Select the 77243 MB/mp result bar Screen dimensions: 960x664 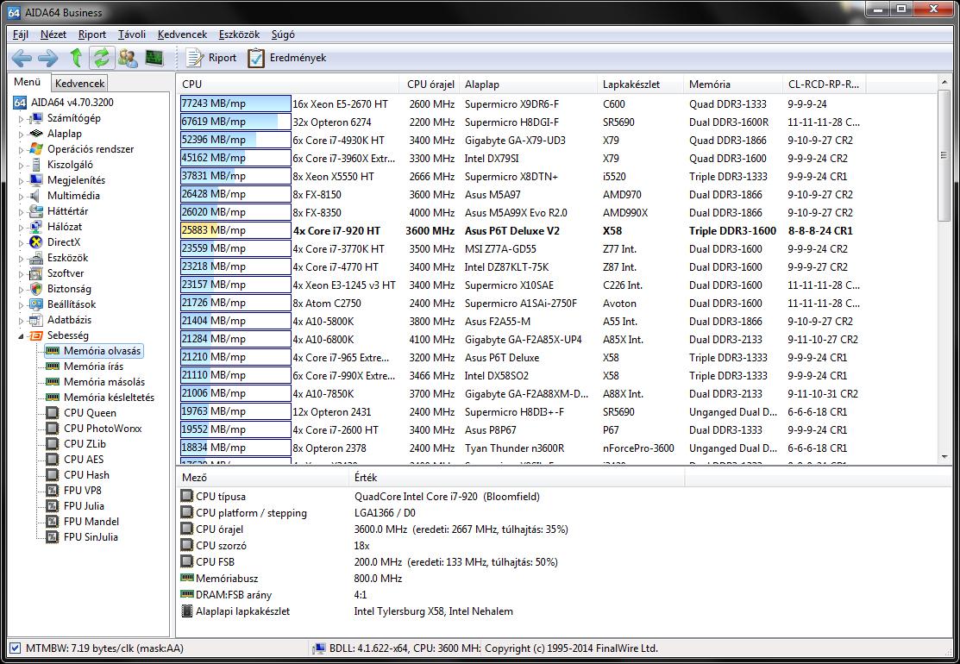235,103
